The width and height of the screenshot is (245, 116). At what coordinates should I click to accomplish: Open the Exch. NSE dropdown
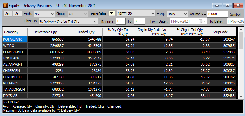point(44,14)
